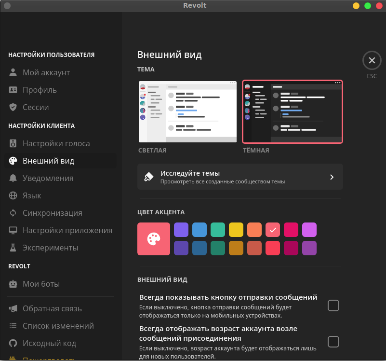The height and width of the screenshot is (361, 386).
Task: Select the Профиль card icon in sidebar
Action: click(x=13, y=90)
